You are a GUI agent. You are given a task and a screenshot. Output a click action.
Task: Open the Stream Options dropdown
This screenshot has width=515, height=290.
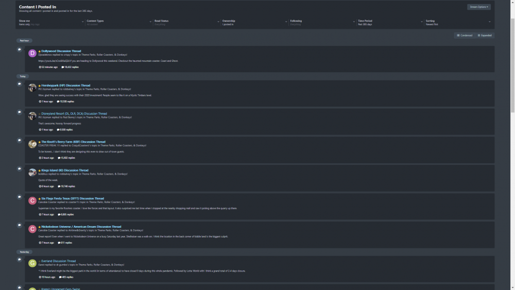pyautogui.click(x=479, y=7)
